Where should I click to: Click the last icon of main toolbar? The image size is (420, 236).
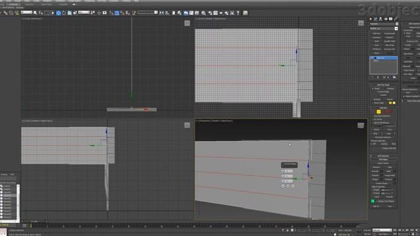[245, 13]
